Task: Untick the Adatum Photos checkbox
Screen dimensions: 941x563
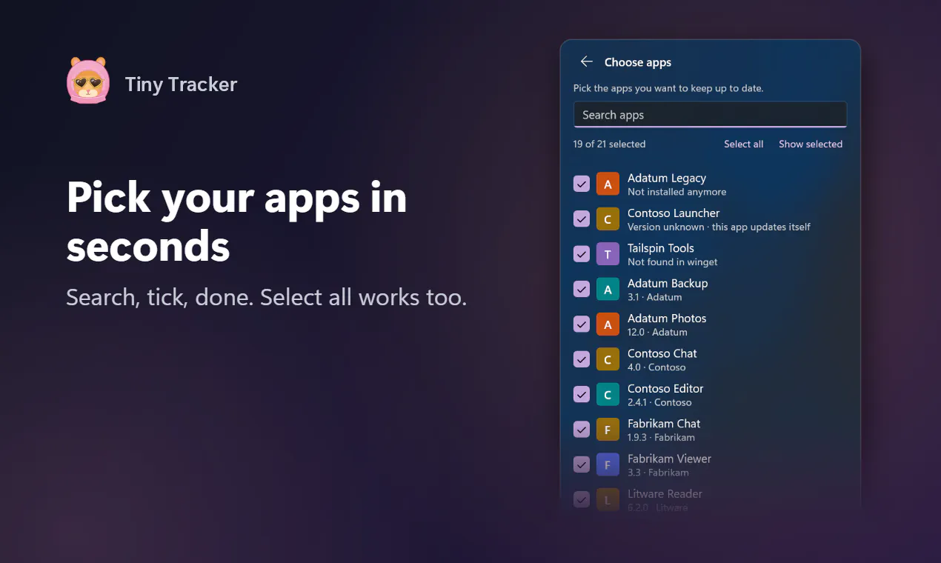Action: tap(582, 324)
